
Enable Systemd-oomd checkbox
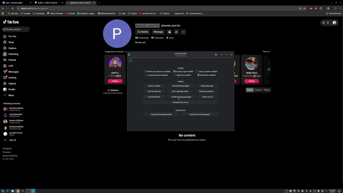147,75
